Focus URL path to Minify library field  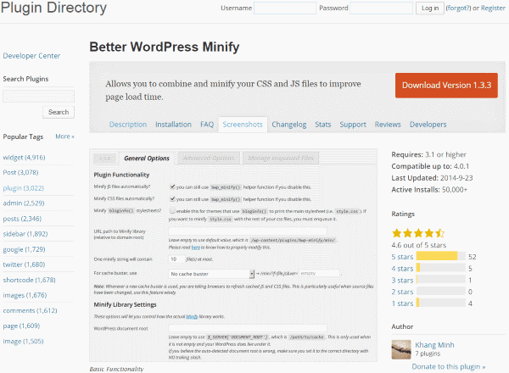coord(248,231)
